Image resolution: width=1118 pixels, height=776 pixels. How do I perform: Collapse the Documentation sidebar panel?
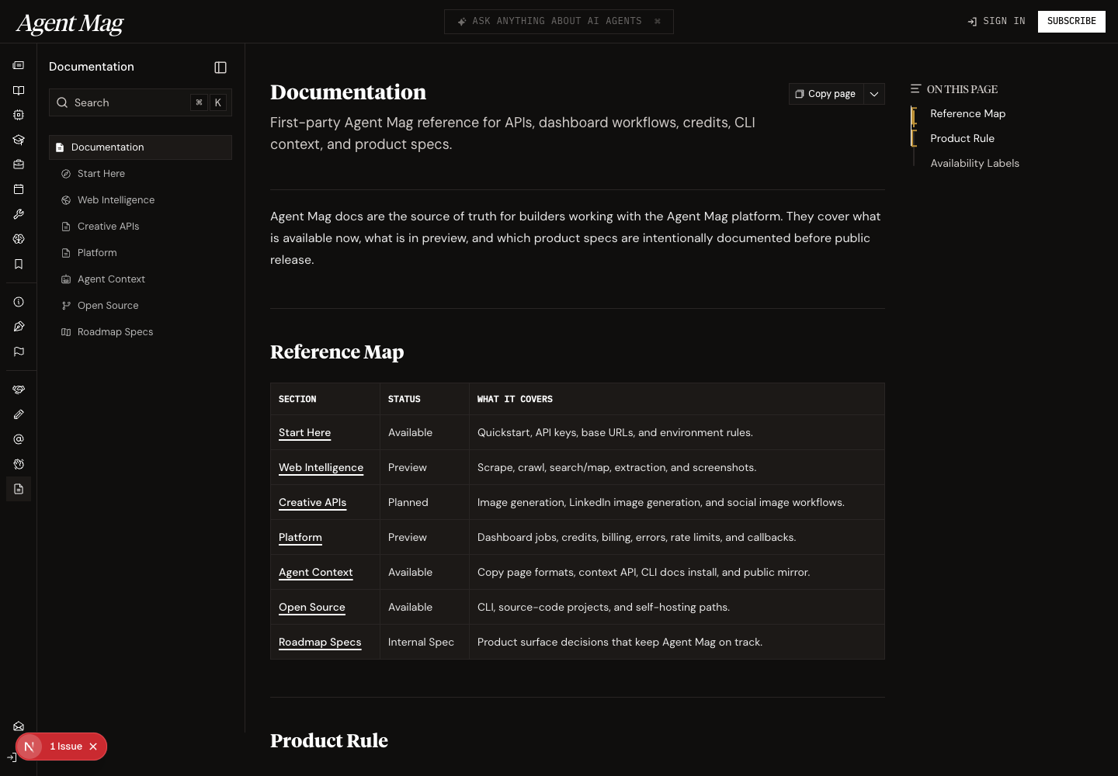[x=220, y=68]
